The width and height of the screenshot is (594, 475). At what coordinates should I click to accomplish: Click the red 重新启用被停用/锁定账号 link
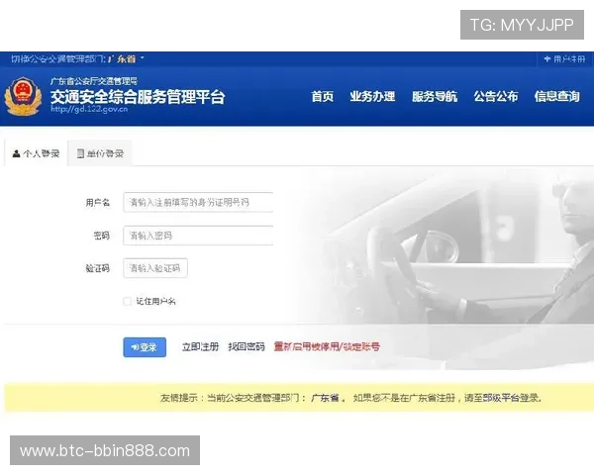327,346
